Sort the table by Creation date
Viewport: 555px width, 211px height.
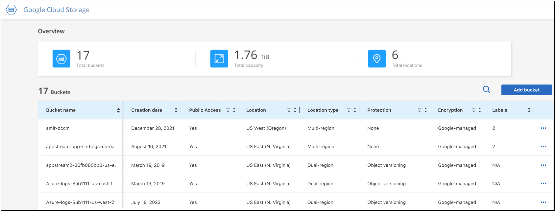[x=176, y=110]
